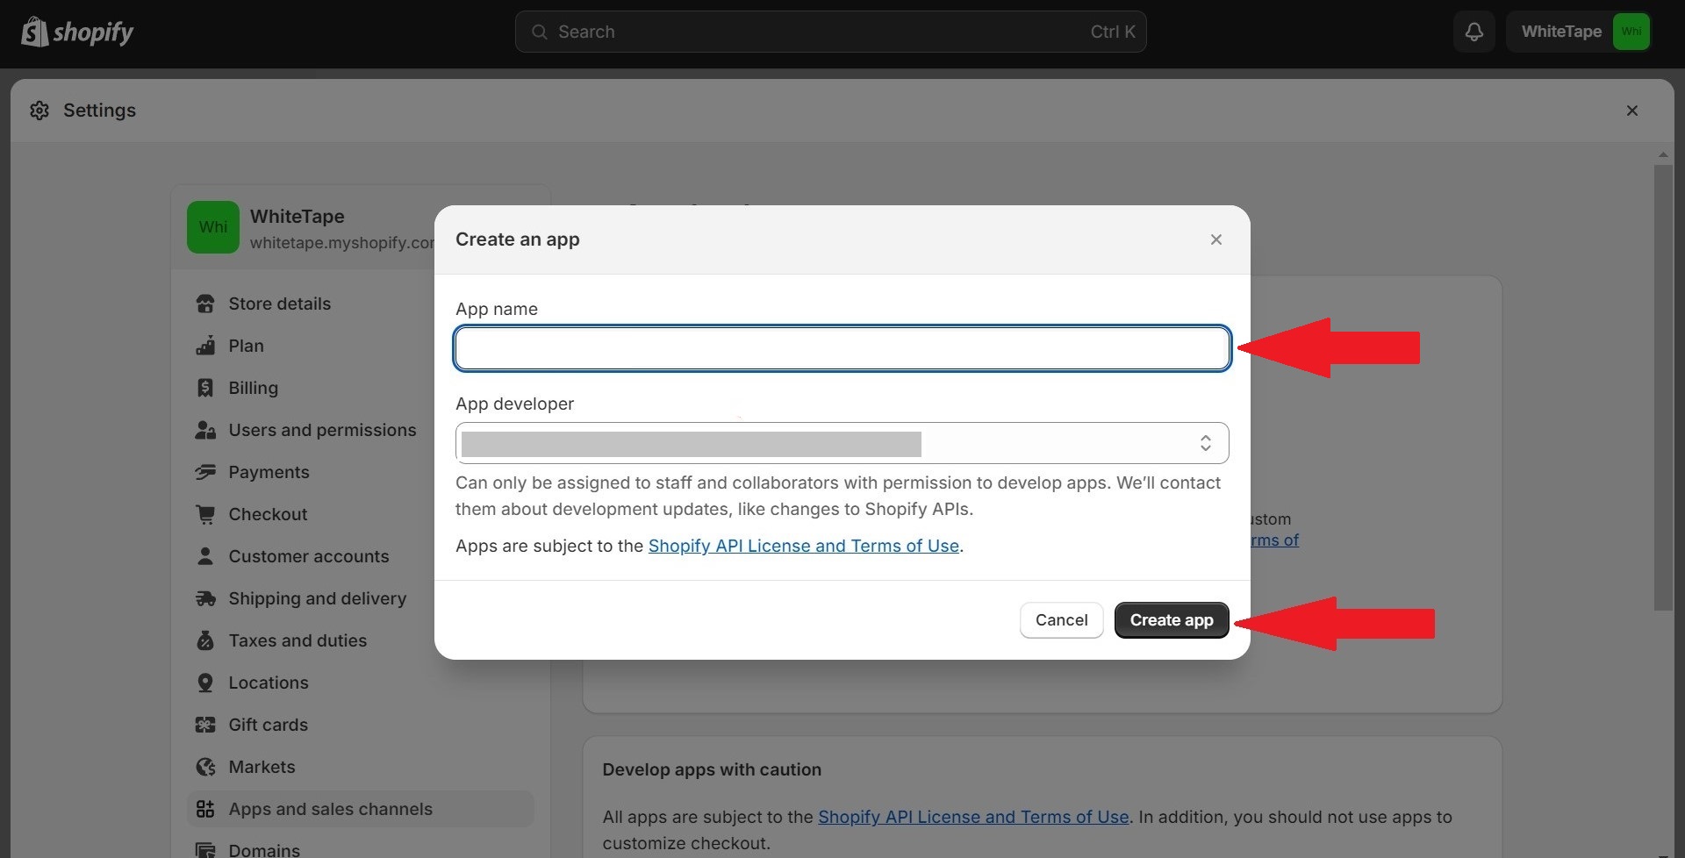The image size is (1685, 858).
Task: Close the Settings panel
Action: pyautogui.click(x=1632, y=111)
